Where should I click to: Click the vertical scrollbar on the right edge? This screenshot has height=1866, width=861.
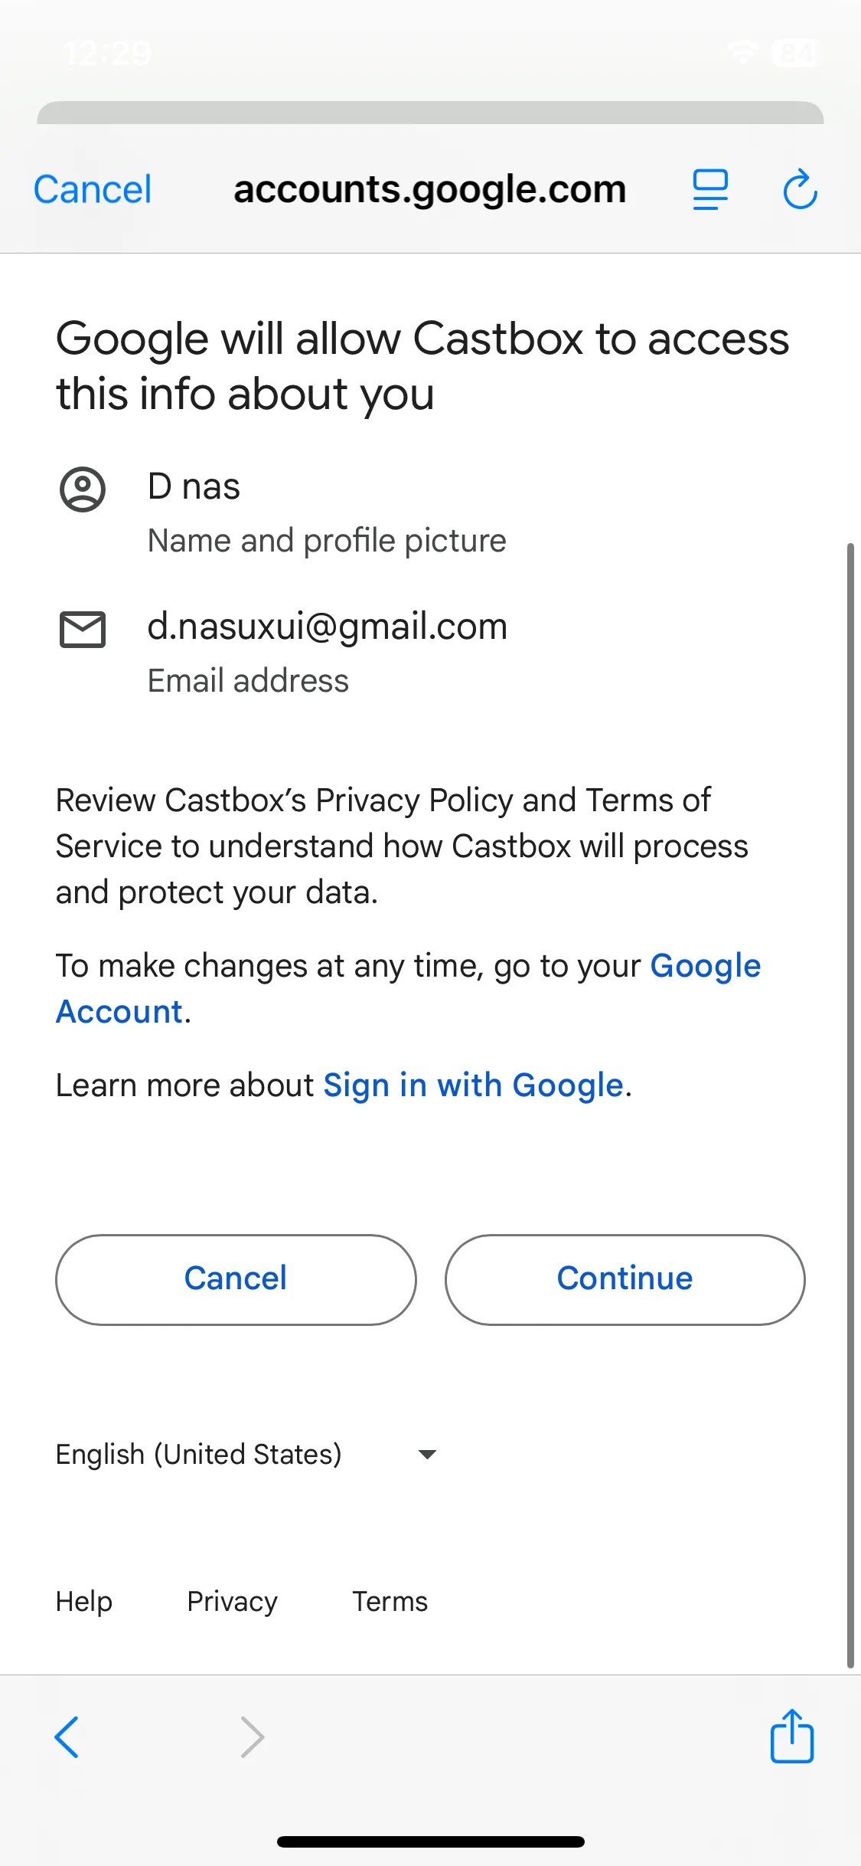[850, 1103]
